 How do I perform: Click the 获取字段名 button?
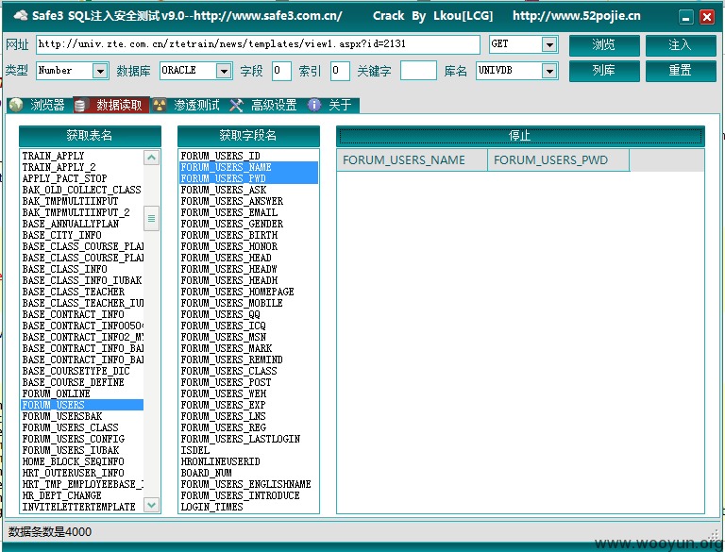[x=248, y=136]
